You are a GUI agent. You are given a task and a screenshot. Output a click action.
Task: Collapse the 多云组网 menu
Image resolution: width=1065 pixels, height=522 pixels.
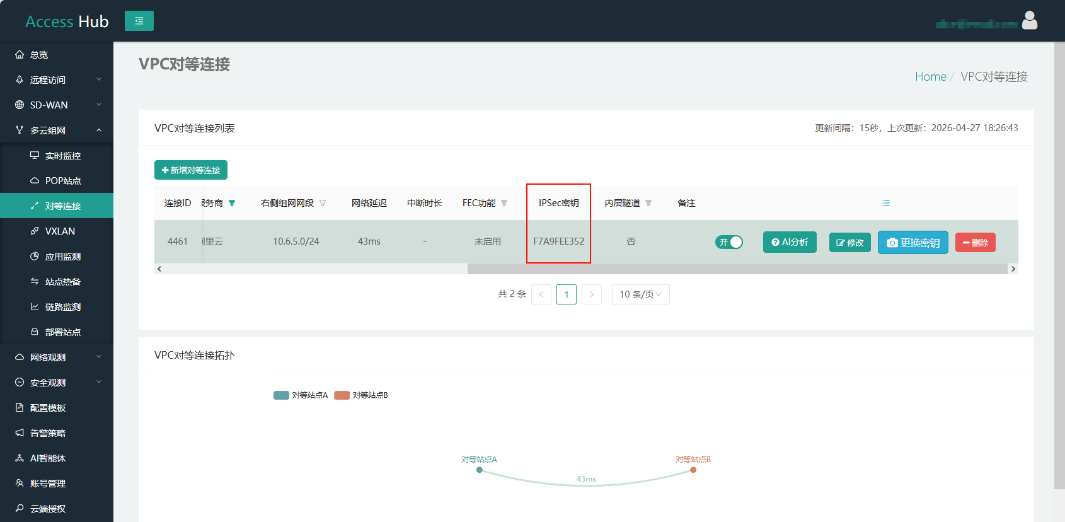pyautogui.click(x=57, y=130)
